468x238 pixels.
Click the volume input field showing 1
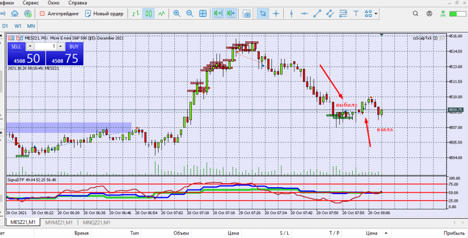click(x=45, y=47)
